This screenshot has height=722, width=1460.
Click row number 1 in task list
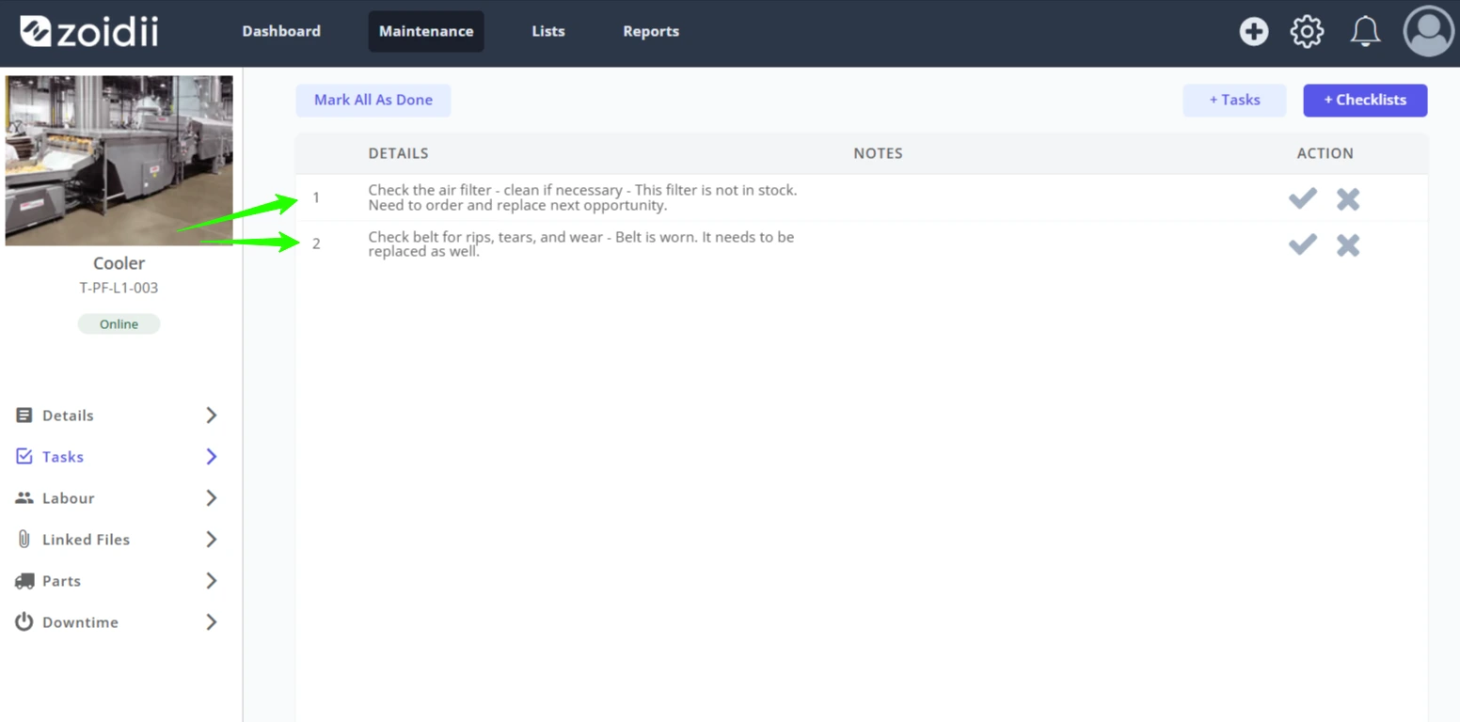pos(316,197)
